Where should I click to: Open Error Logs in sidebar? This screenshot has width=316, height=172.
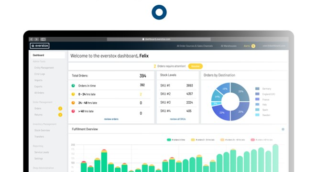coord(40,74)
